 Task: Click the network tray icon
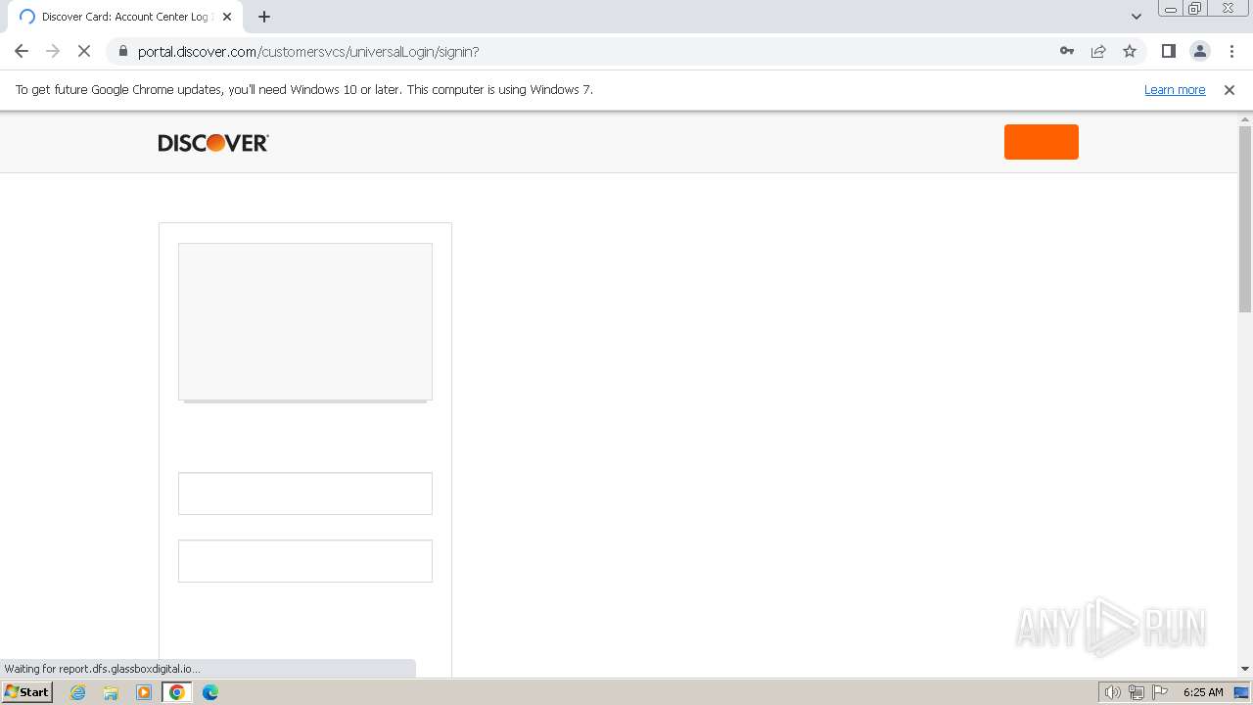click(x=1137, y=692)
